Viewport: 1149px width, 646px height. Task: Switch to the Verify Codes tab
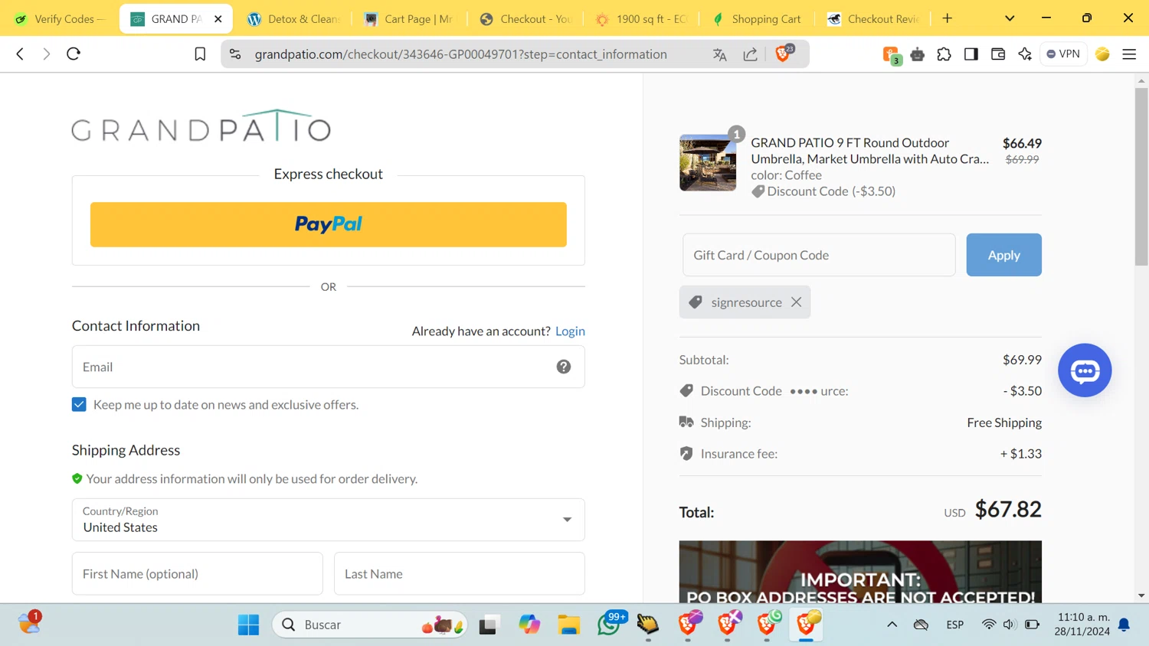click(x=61, y=19)
